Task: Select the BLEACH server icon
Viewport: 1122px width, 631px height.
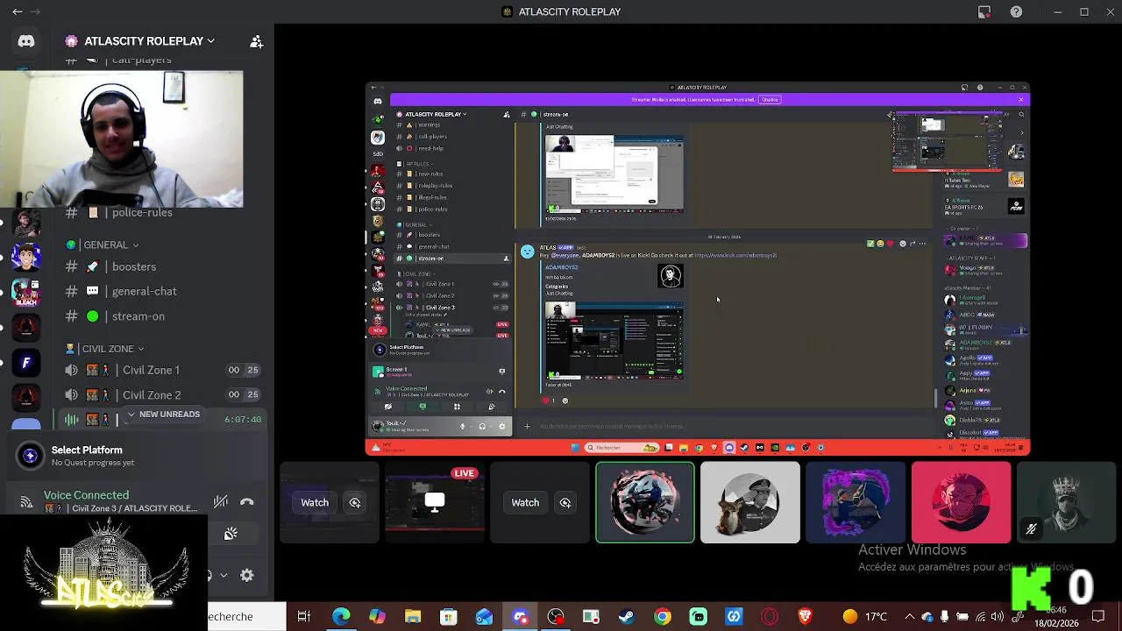Action: pos(26,293)
